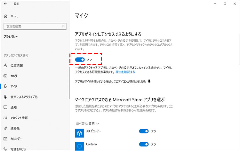
Task: Click the phone icon beside 電話をかける
Action: [5, 149]
